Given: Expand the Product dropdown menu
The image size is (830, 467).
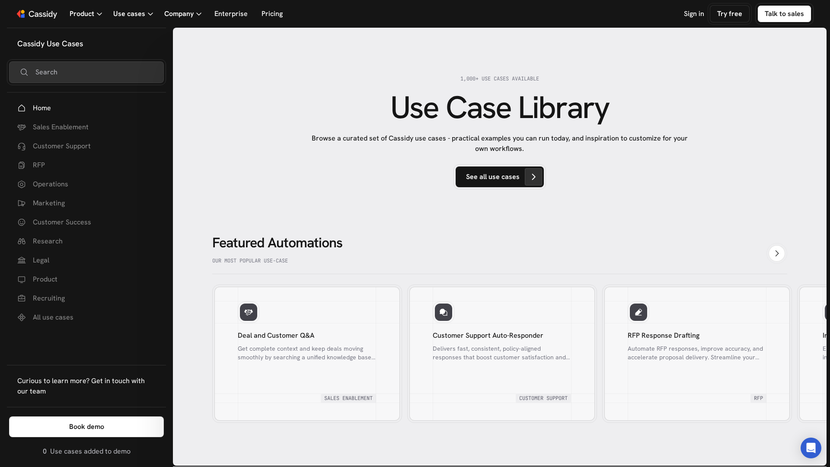Looking at the screenshot, I should (86, 14).
